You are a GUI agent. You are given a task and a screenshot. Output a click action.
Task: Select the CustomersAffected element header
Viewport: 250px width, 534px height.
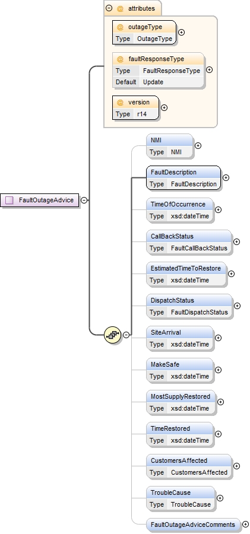pos(189,460)
